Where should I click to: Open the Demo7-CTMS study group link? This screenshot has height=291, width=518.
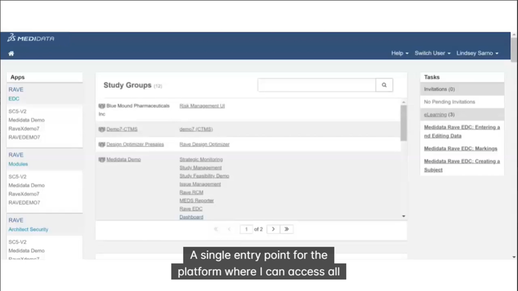pos(122,129)
